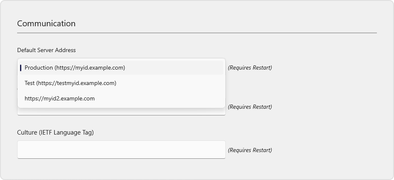The height and width of the screenshot is (180, 394).
Task: Click the divider line under Communication heading
Action: (x=197, y=33)
